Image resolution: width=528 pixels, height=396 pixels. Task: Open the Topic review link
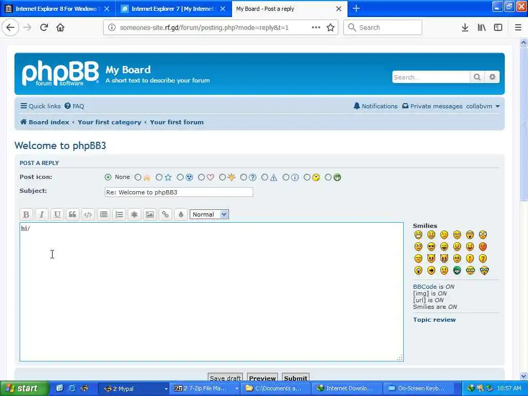434,320
